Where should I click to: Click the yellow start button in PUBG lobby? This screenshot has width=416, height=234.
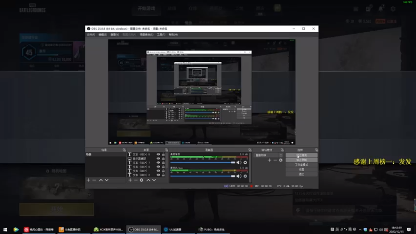pyautogui.click(x=57, y=209)
